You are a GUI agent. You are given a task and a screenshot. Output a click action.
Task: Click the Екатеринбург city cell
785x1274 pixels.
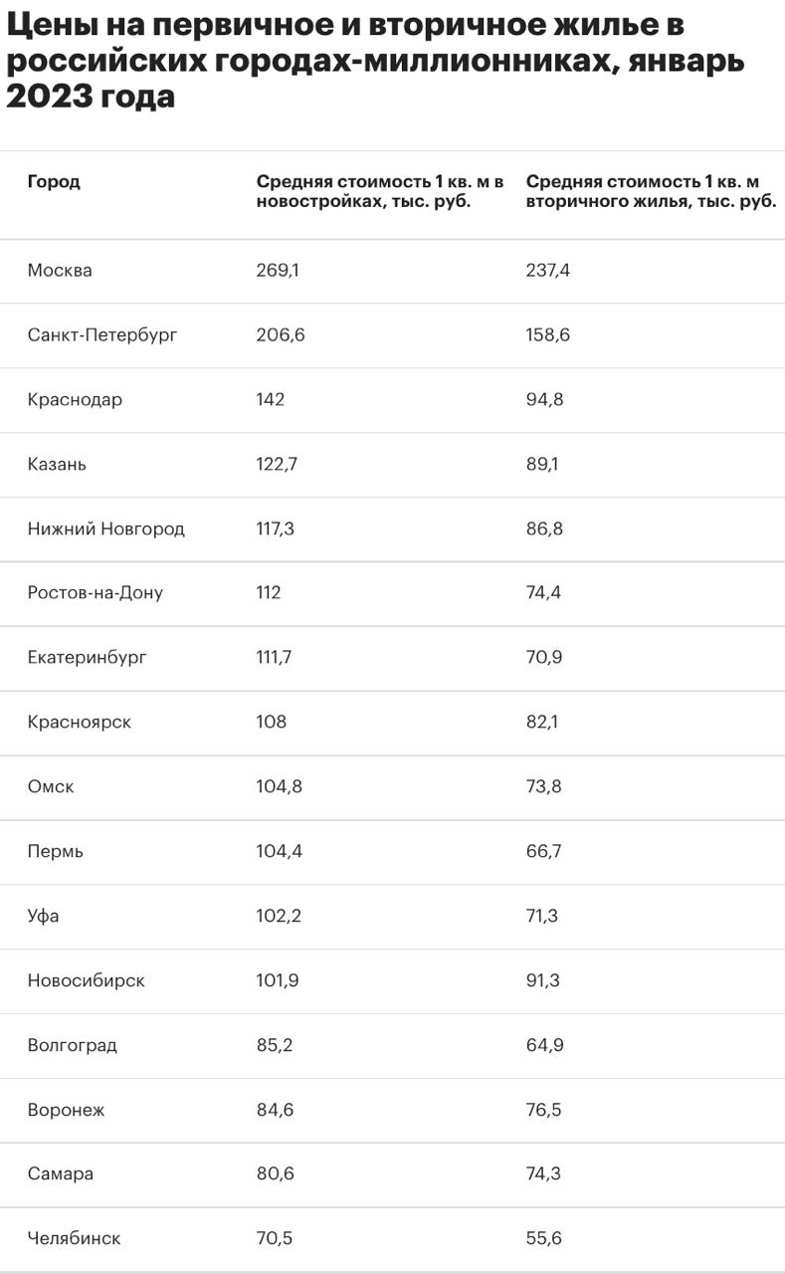click(87, 657)
